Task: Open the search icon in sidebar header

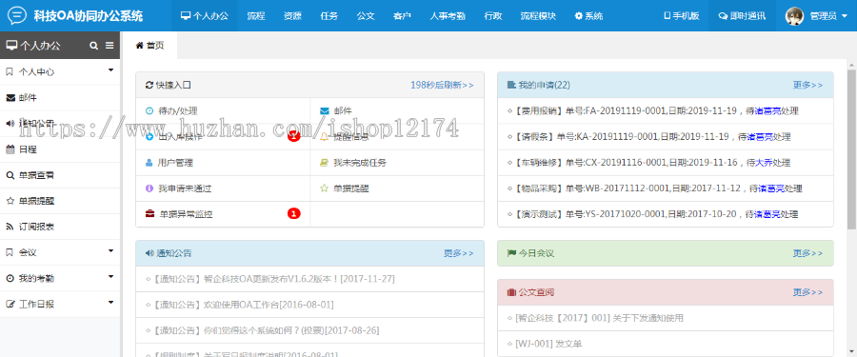Action: [x=94, y=46]
